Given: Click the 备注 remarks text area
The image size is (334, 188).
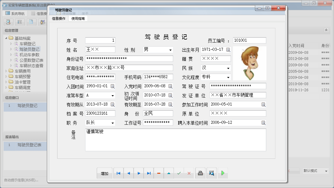Looking at the screenshot, I should (x=176, y=140).
